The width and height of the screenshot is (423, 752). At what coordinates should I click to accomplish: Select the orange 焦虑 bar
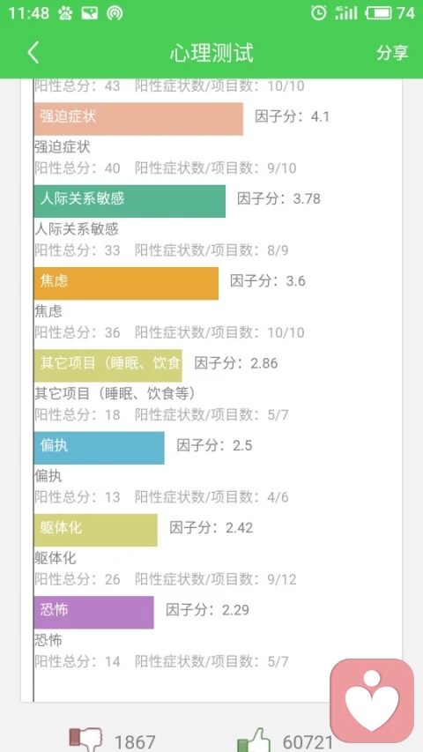tap(126, 284)
